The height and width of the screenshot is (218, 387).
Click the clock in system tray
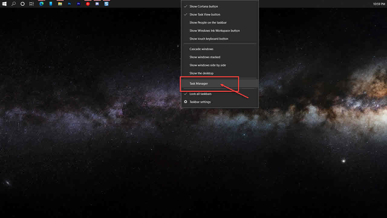pos(379,4)
